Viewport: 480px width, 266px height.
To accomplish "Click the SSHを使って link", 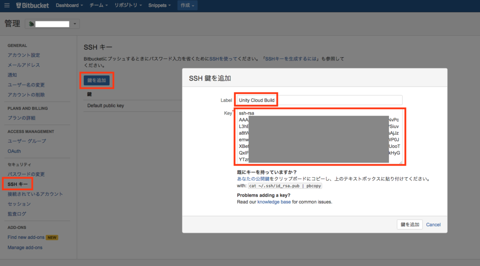I will click(223, 59).
